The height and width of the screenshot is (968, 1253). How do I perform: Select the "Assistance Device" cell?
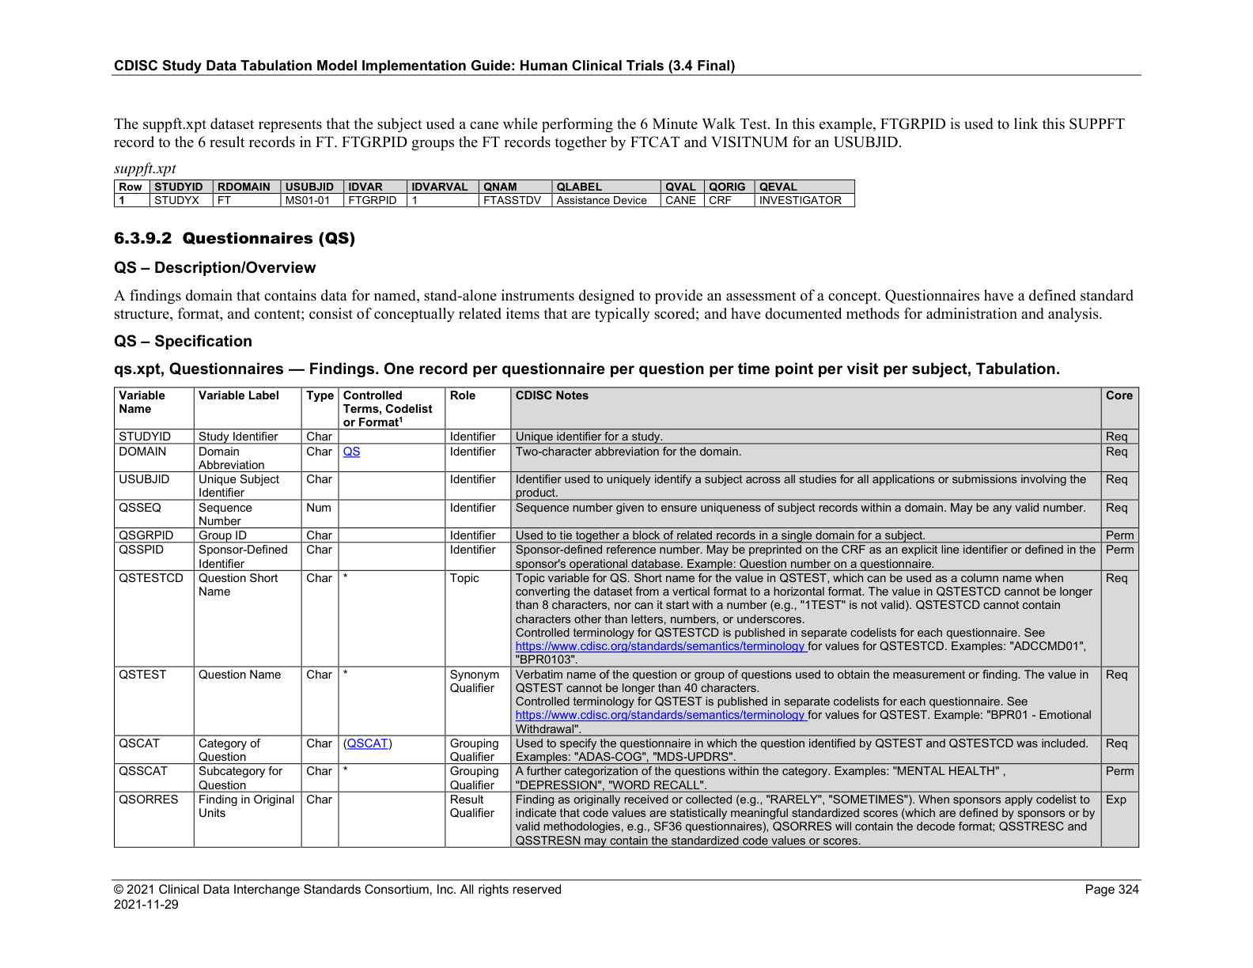[606, 201]
